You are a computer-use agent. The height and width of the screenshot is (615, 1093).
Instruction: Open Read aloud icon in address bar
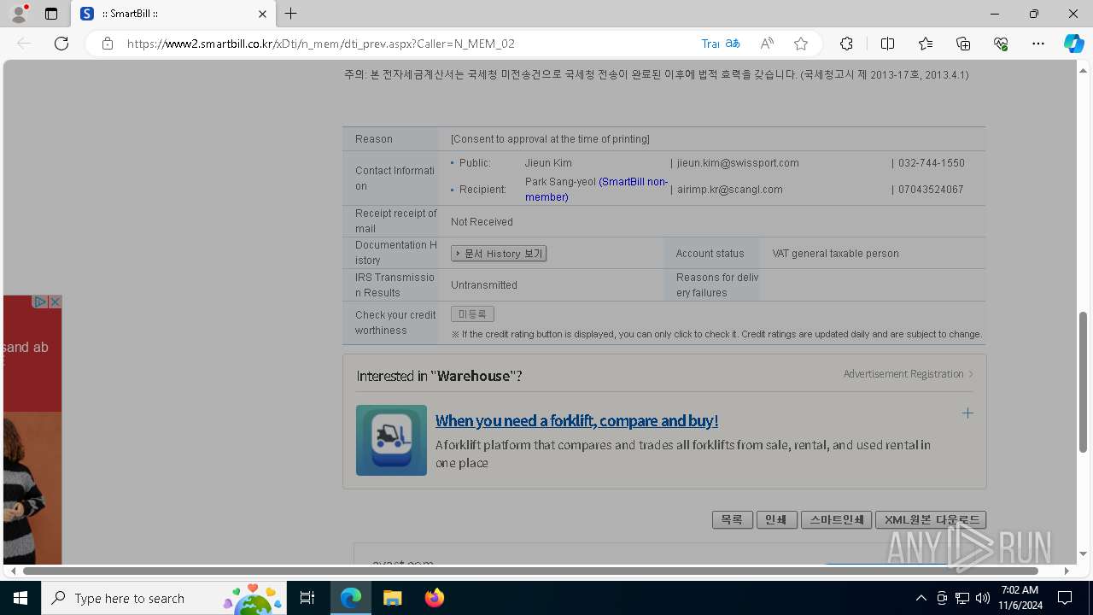[x=767, y=44]
